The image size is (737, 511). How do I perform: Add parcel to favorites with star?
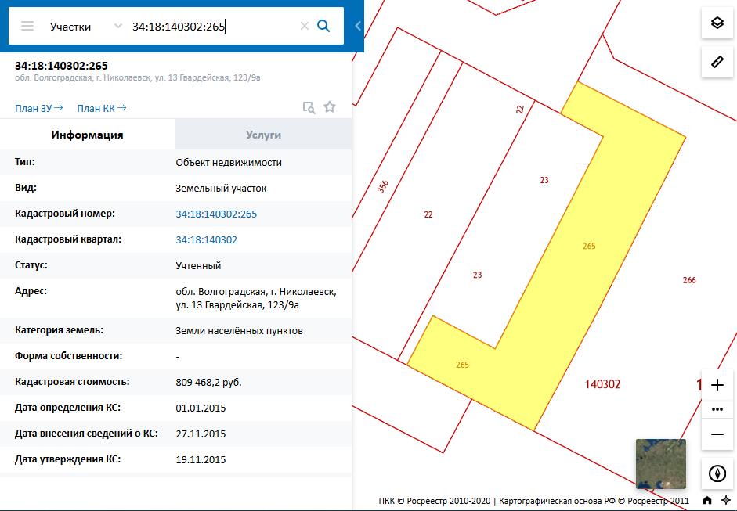click(x=330, y=107)
